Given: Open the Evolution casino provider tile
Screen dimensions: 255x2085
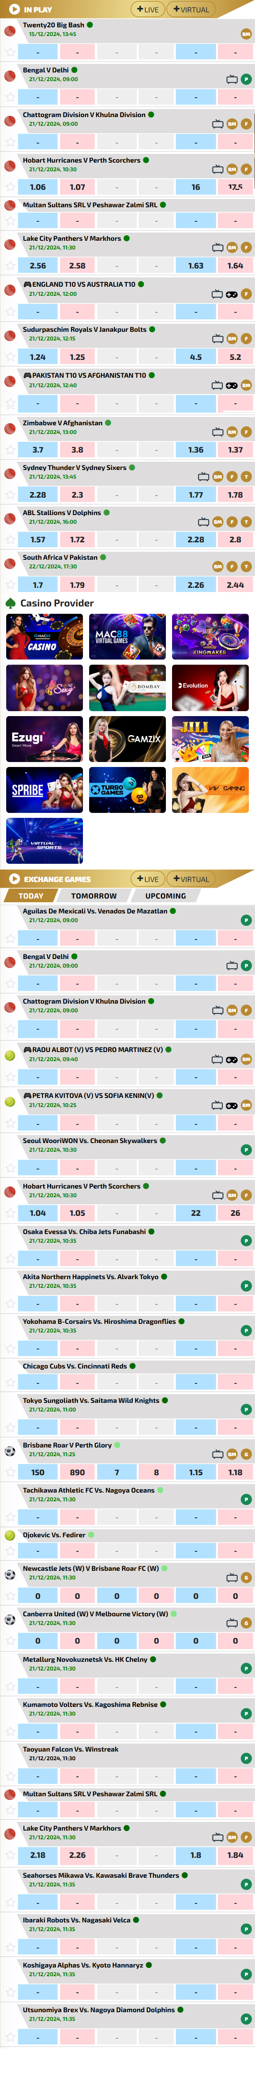Looking at the screenshot, I should pos(210,687).
